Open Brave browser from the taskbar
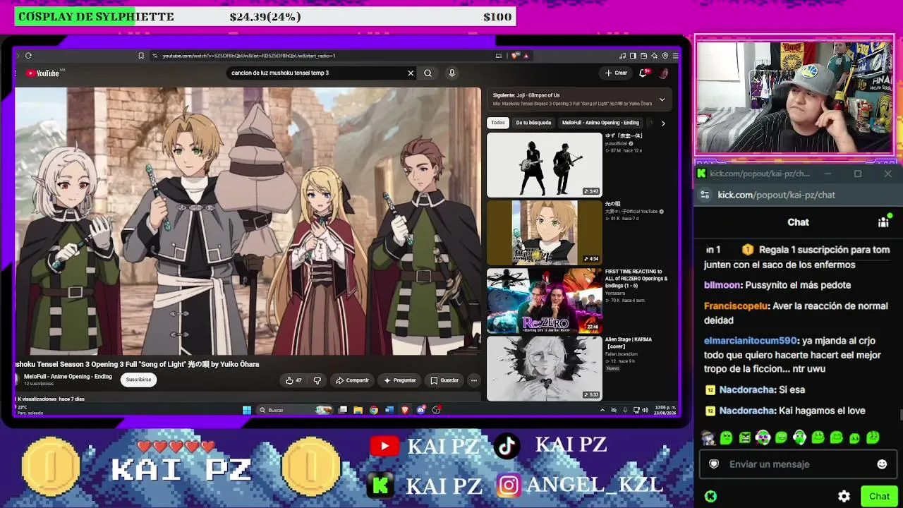The image size is (903, 508). click(x=405, y=410)
